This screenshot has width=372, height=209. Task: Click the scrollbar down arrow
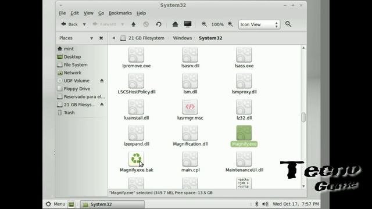coord(303,186)
